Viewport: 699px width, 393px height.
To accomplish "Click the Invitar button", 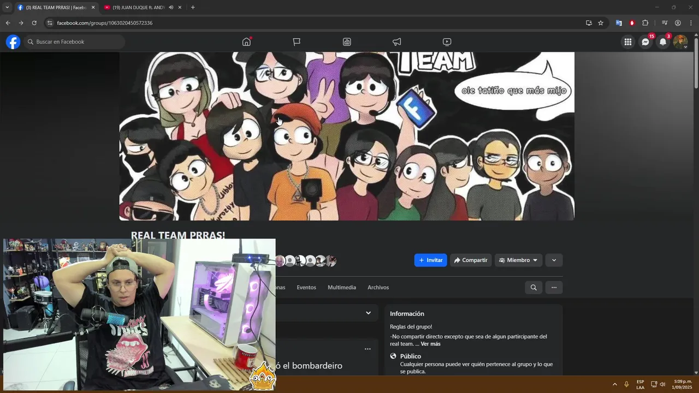I will click(430, 260).
